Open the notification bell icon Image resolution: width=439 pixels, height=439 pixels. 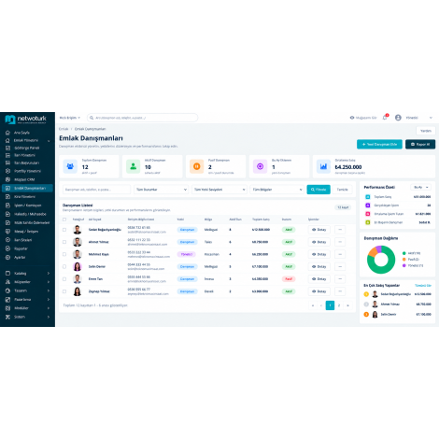click(385, 118)
